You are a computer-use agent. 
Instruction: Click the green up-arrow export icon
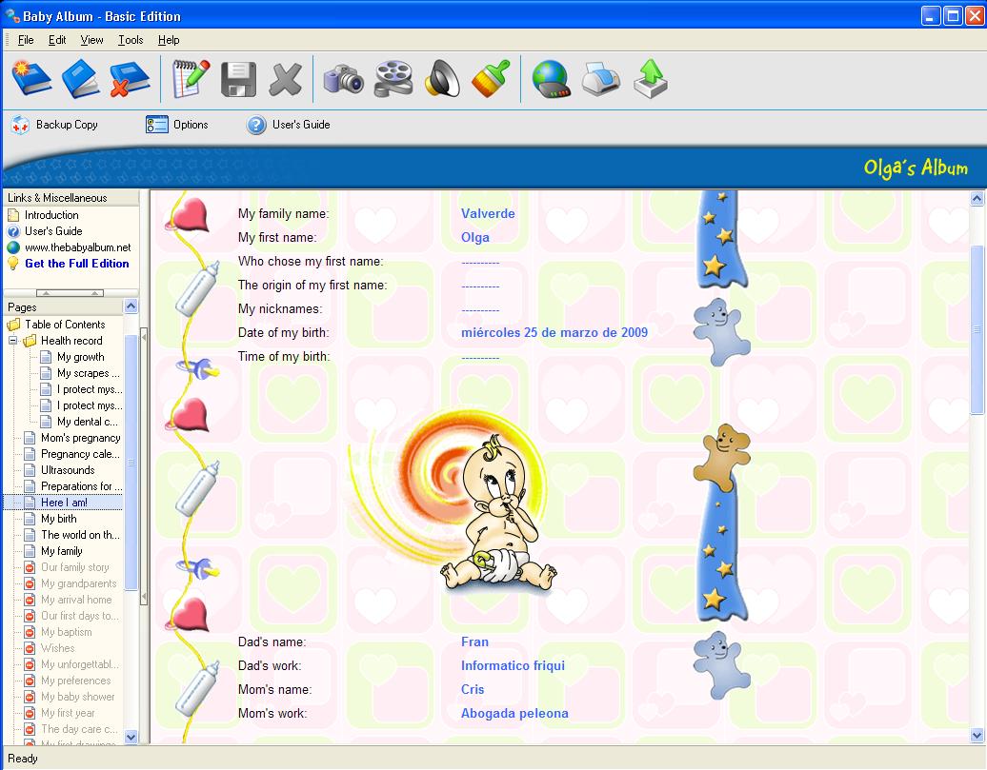click(651, 79)
